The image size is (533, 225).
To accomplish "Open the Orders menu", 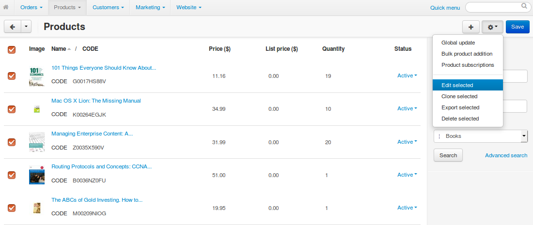I will click(x=31, y=7).
